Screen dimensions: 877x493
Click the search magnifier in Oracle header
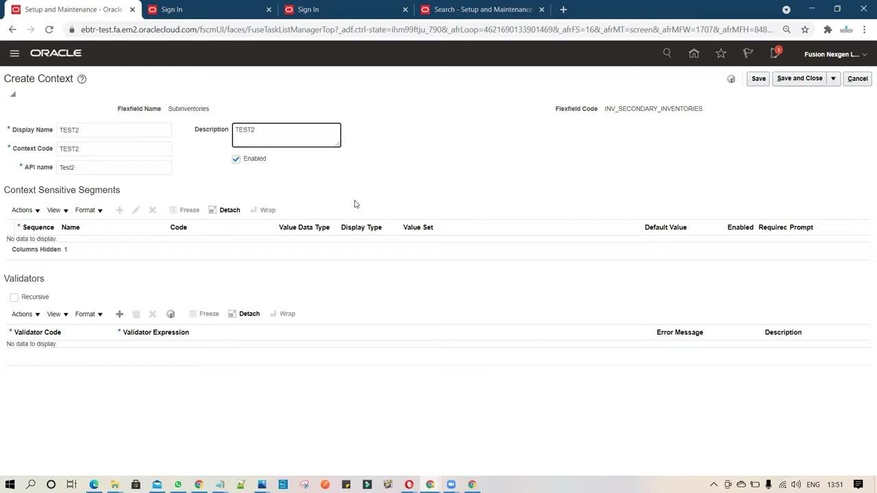coord(667,53)
